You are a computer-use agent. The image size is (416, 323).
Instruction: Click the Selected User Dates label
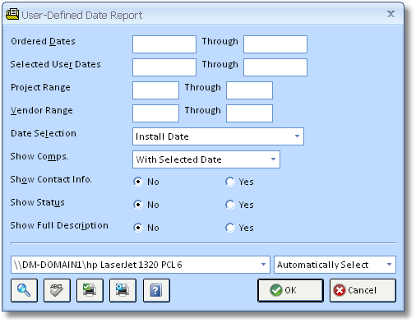56,64
